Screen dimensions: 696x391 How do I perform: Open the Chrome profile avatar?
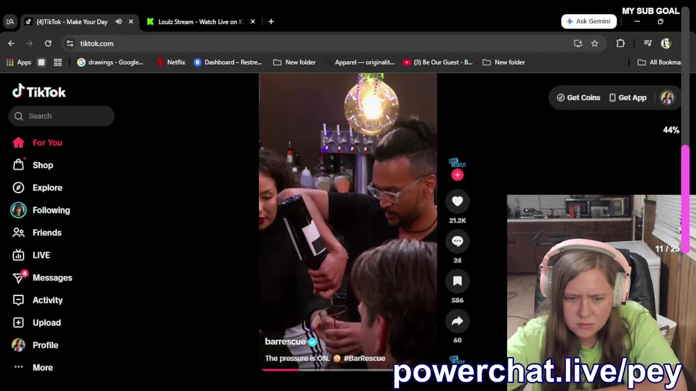tap(666, 43)
